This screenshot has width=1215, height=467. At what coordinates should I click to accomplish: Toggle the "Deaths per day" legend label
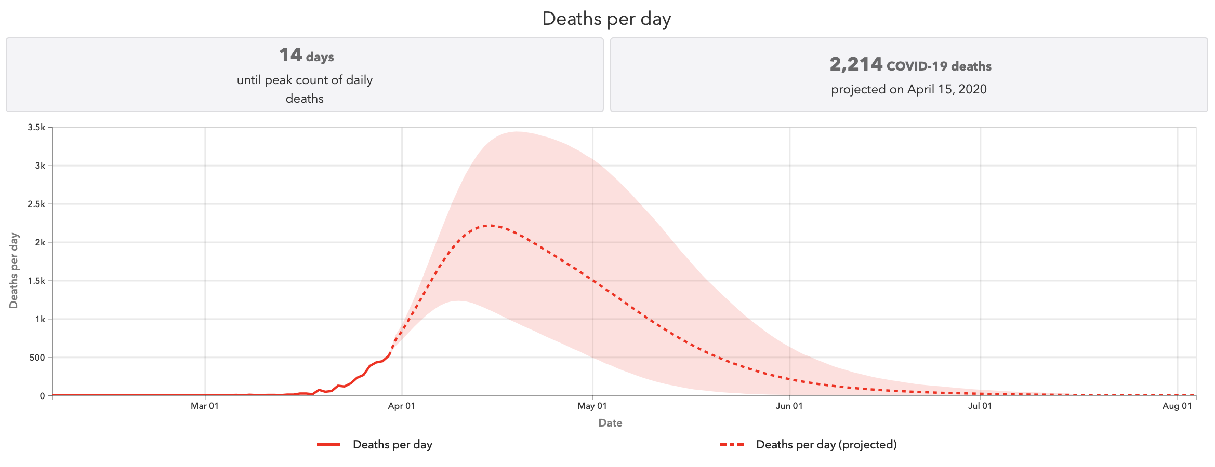tap(392, 445)
